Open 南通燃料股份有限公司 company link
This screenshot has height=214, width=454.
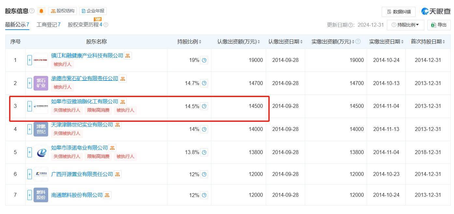point(77,195)
